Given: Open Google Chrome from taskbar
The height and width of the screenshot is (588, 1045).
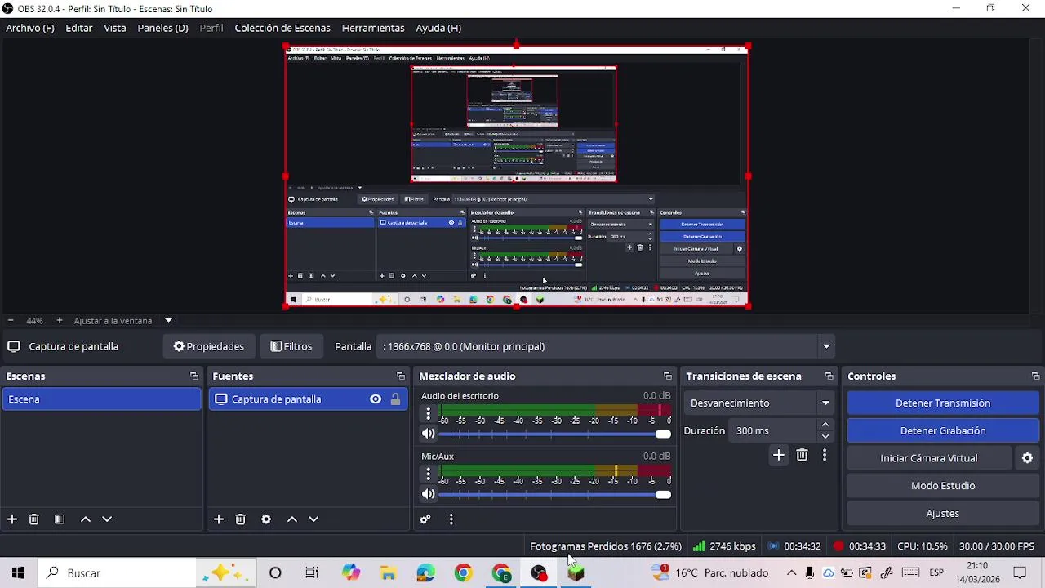Looking at the screenshot, I should (464, 573).
